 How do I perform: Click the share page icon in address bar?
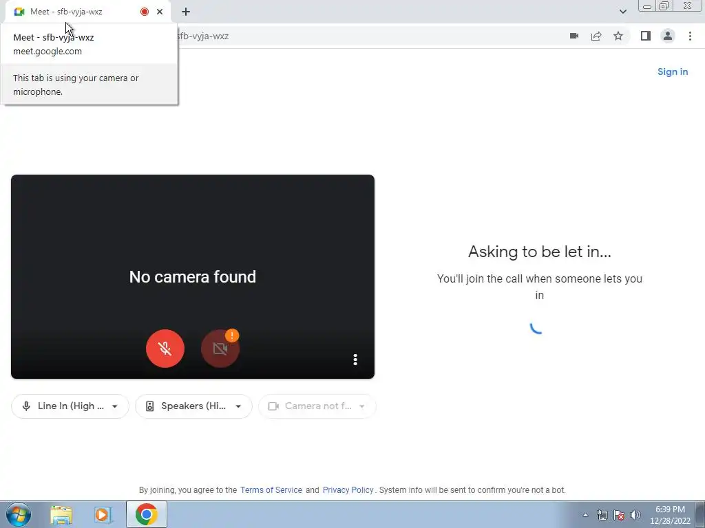(x=596, y=36)
